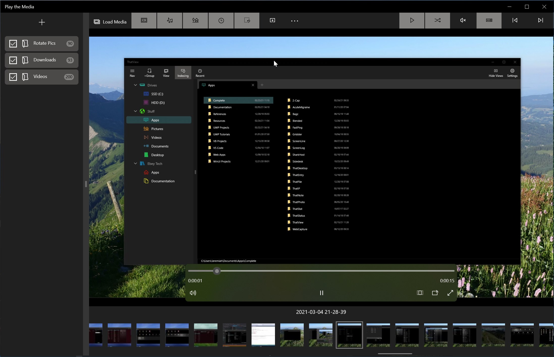
Task: Go to previous media item
Action: (515, 20)
